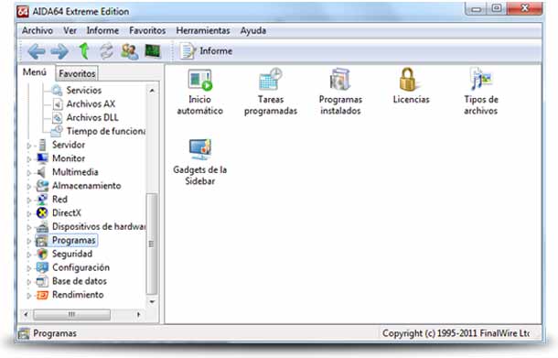Image resolution: width=558 pixels, height=358 pixels.
Task: Select the Servidor tree node
Action: click(68, 145)
